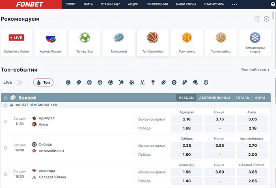Open the ЖИТЬ menu item
276x188 pixels.
(x=88, y=4)
